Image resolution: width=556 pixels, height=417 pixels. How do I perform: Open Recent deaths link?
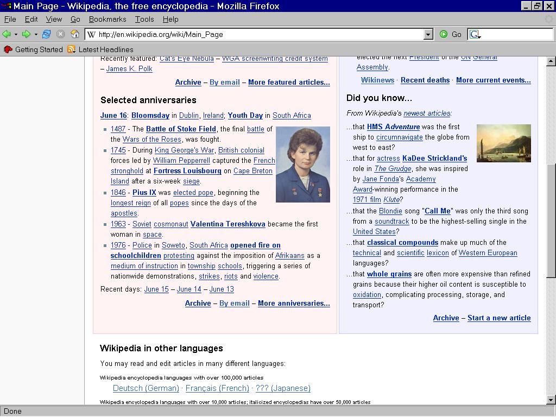coord(425,80)
